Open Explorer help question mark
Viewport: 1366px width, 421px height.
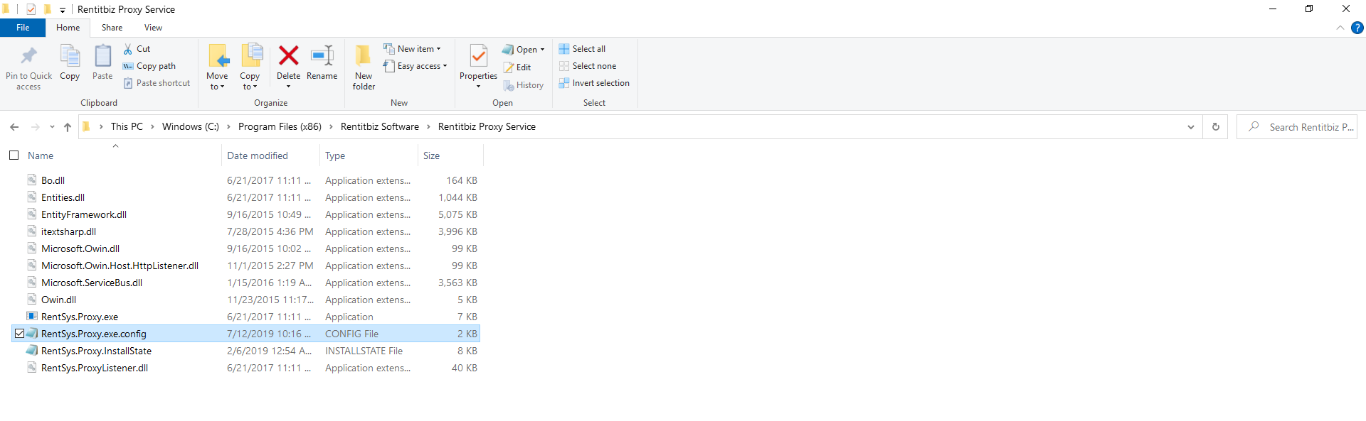(x=1357, y=28)
